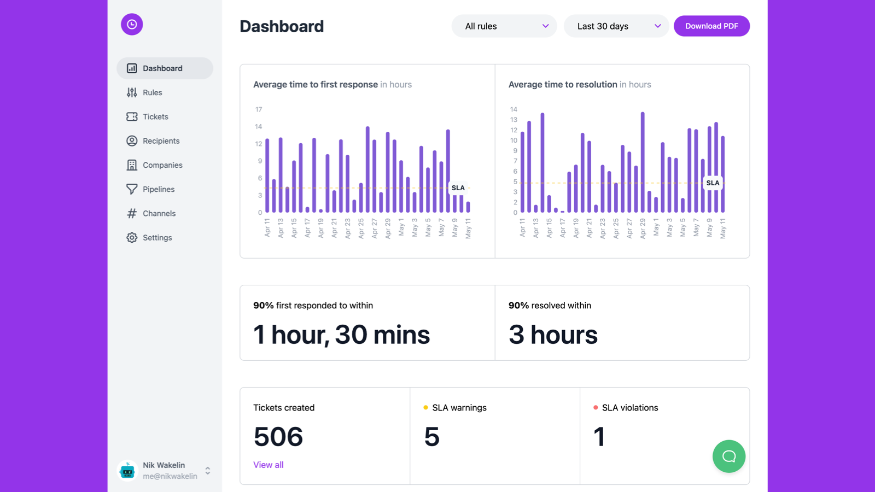Select Tickets in the navigation menu
Viewport: 875px width, 492px height.
pos(155,116)
